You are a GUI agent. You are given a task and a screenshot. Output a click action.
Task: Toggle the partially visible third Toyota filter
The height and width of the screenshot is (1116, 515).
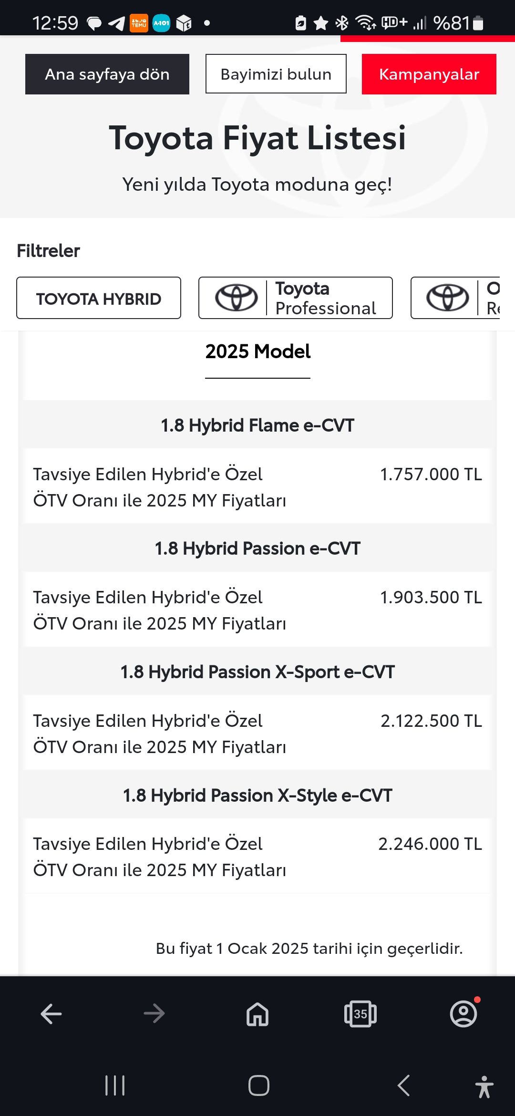455,298
